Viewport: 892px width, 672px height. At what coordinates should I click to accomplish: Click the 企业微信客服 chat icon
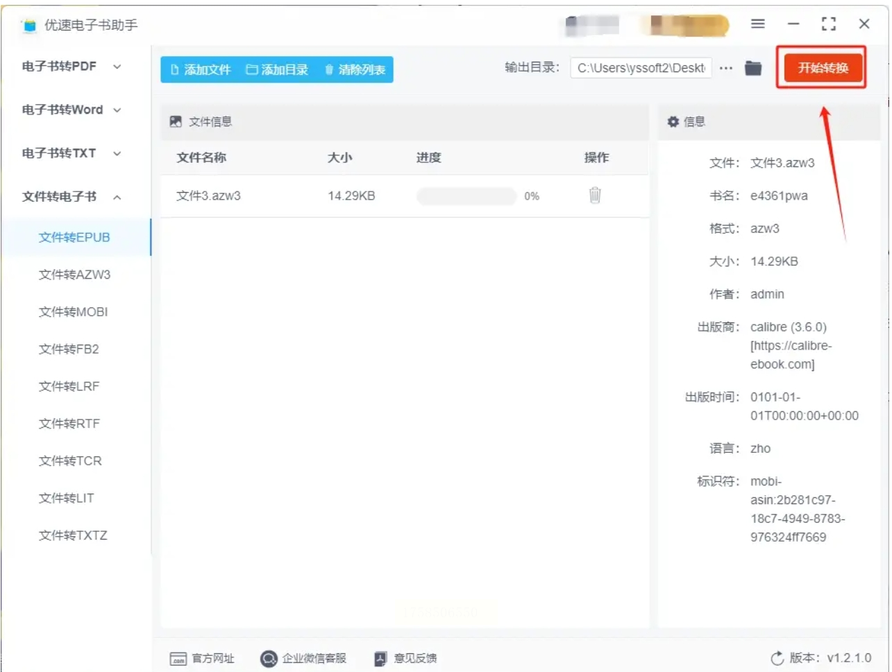click(269, 659)
